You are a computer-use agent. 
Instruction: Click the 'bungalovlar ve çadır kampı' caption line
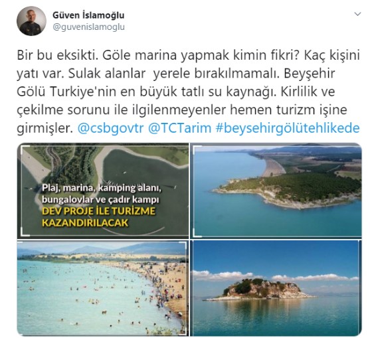click(100, 199)
